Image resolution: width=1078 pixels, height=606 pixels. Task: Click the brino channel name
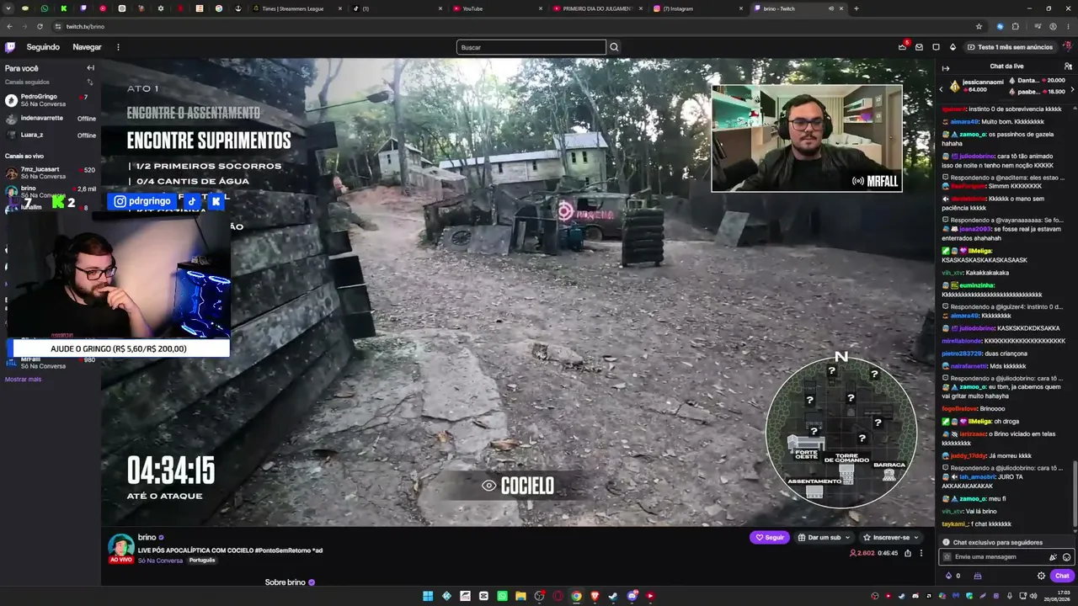pyautogui.click(x=147, y=537)
